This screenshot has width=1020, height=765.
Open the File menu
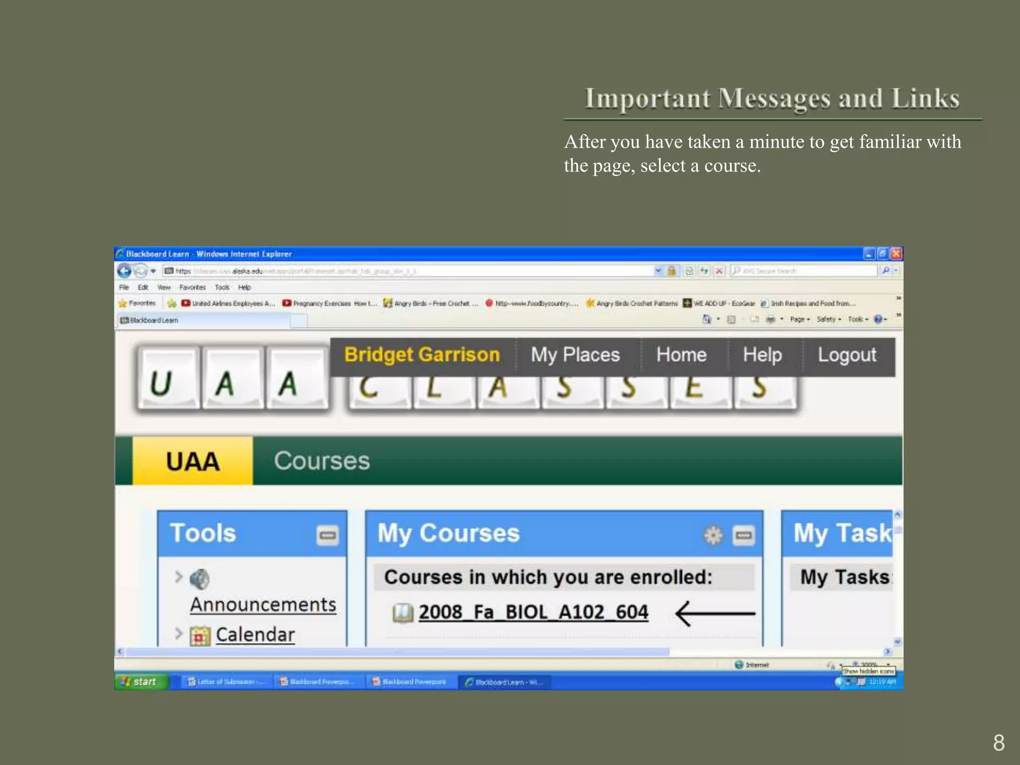pos(124,287)
